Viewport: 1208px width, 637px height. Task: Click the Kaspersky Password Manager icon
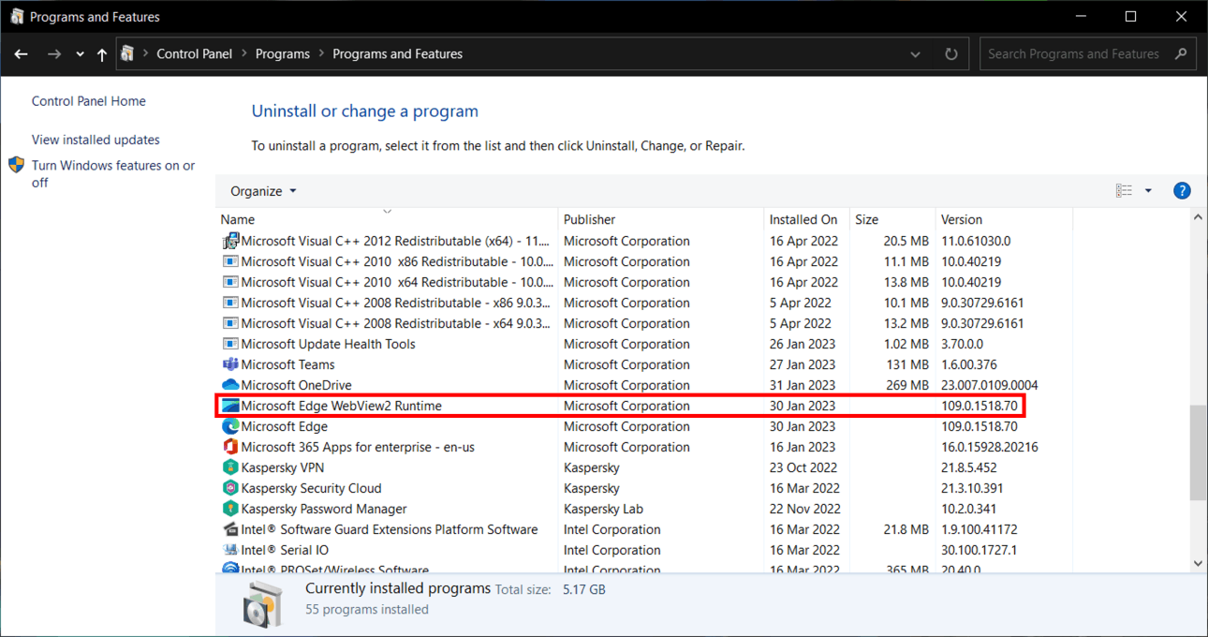point(230,509)
